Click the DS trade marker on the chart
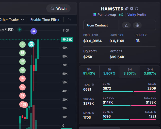 [23, 78]
